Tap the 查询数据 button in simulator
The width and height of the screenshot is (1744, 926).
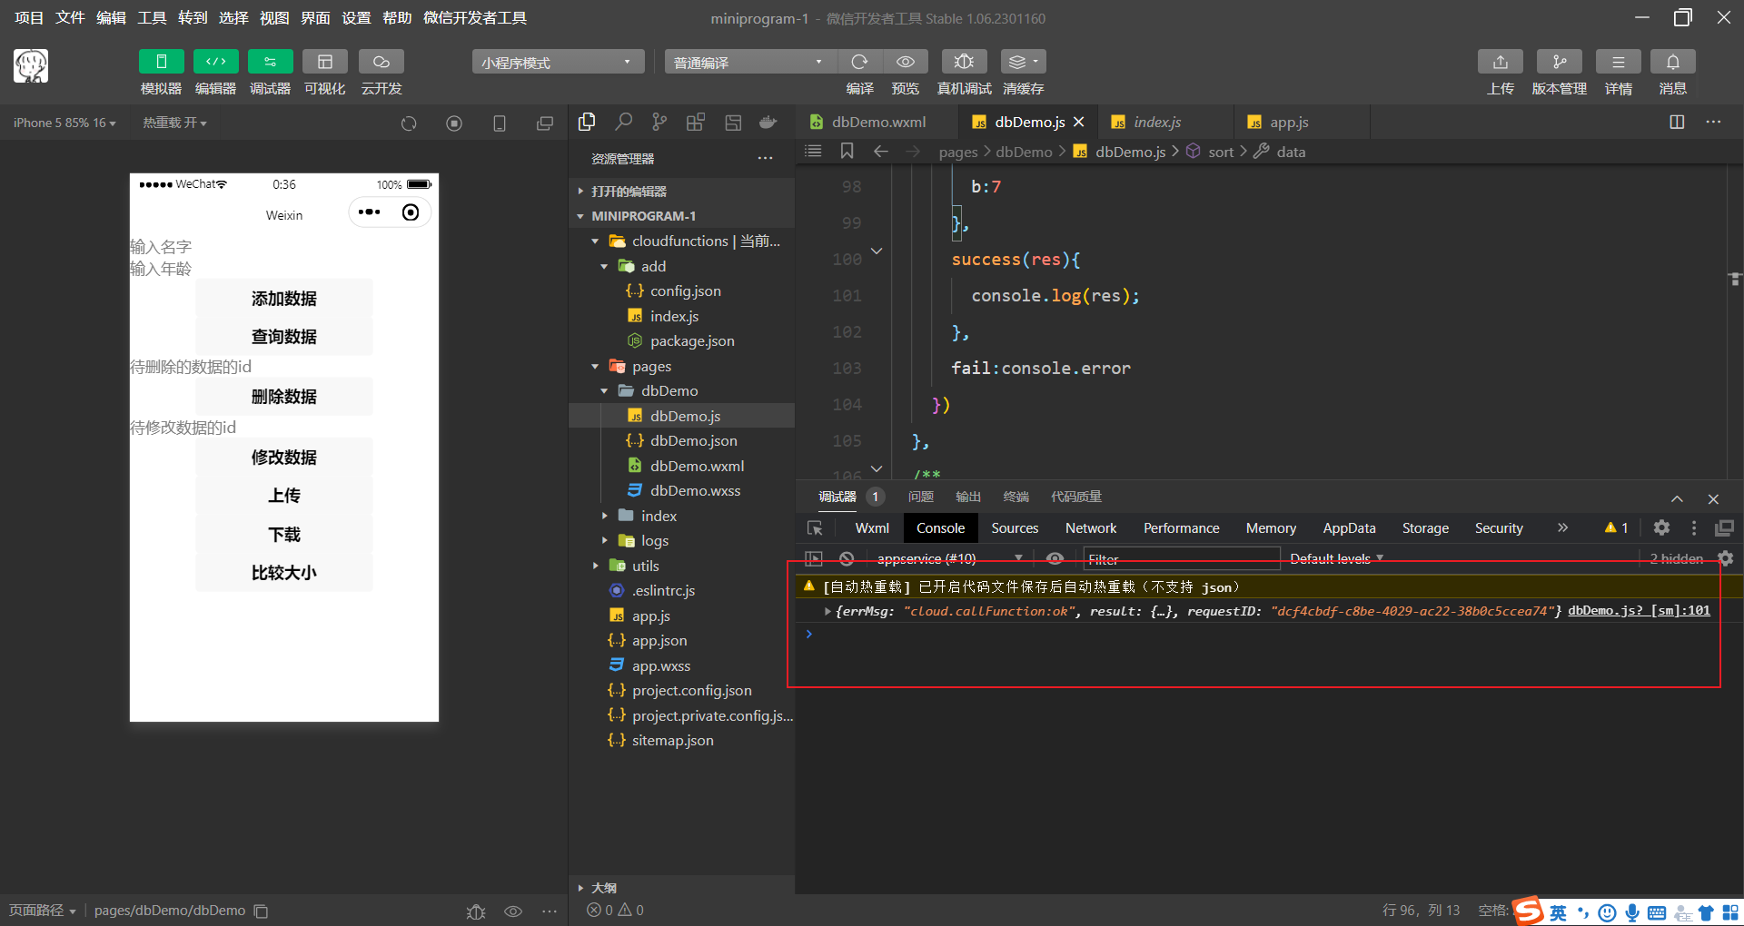tap(284, 337)
